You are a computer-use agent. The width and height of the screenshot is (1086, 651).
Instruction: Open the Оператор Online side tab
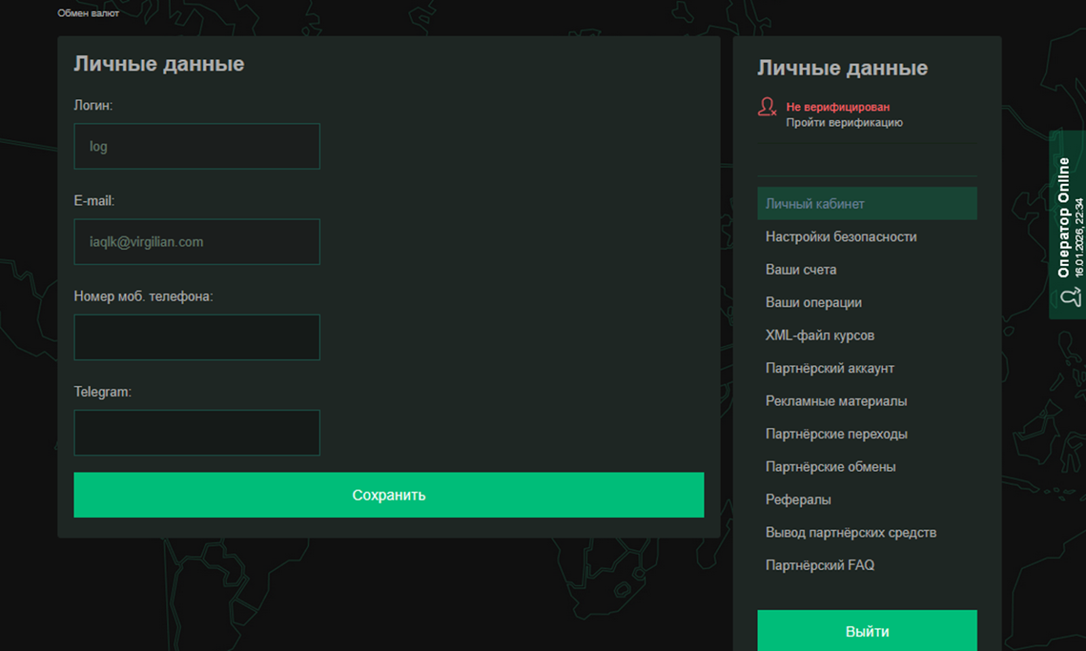click(1067, 217)
